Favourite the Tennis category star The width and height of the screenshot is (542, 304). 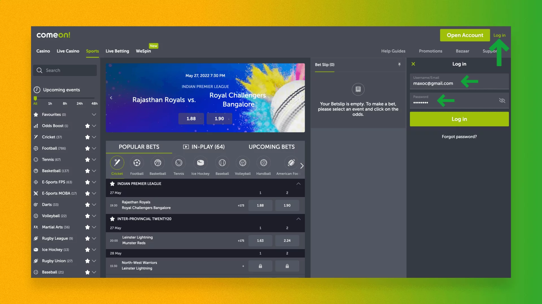point(88,160)
